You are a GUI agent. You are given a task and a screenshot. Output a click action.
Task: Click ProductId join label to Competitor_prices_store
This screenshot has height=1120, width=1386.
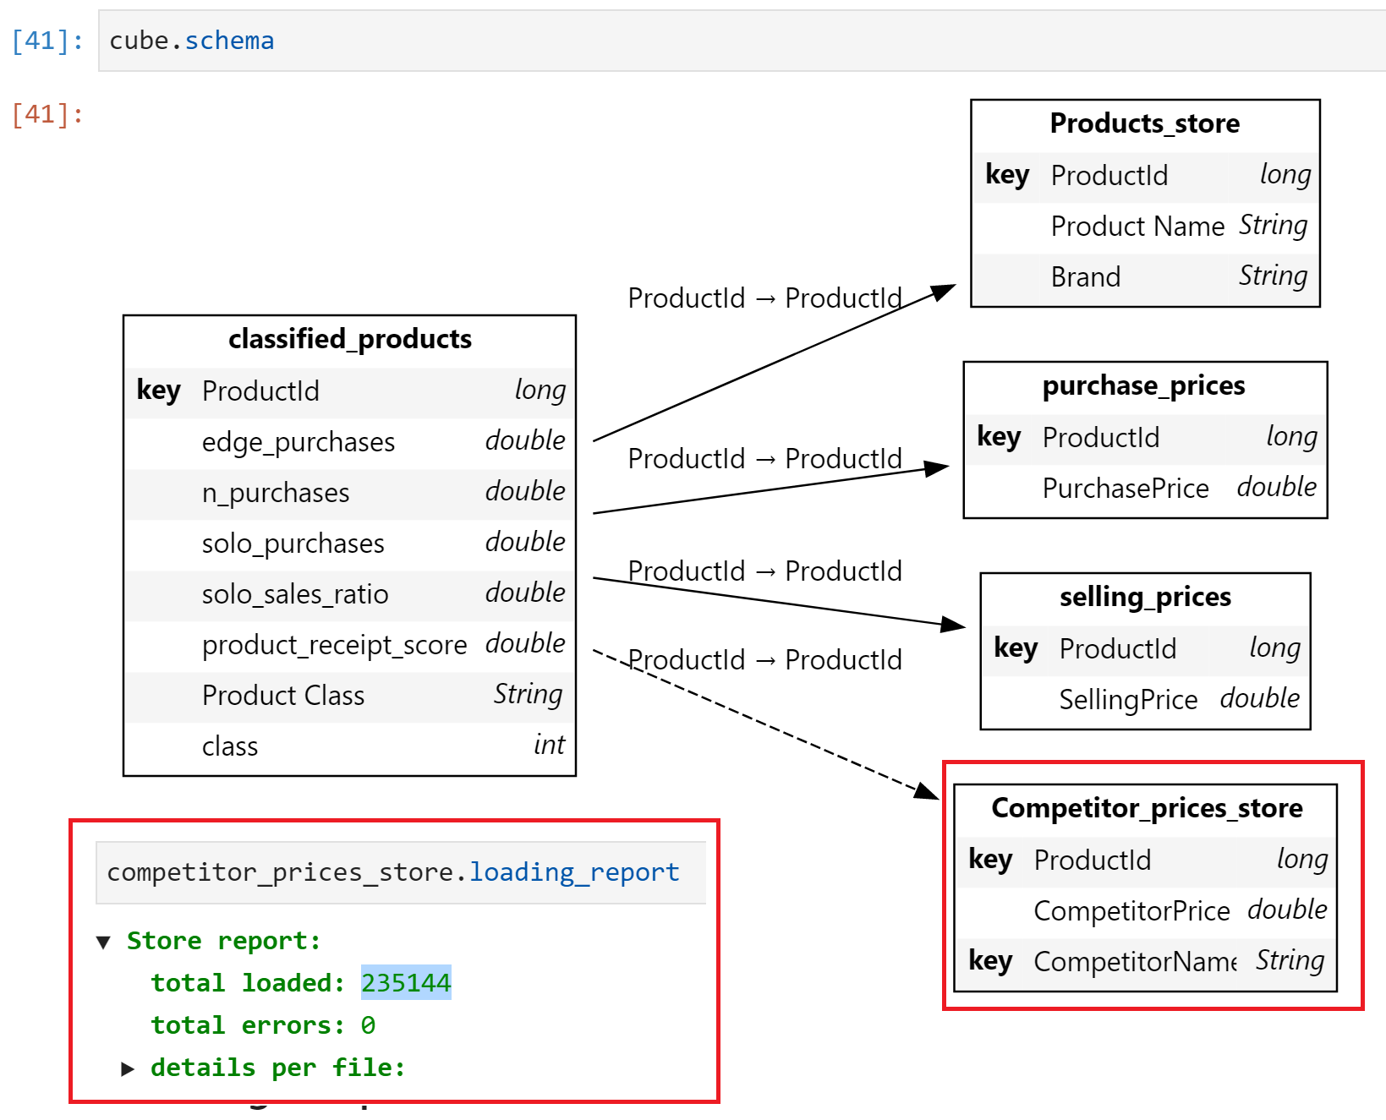tap(765, 659)
